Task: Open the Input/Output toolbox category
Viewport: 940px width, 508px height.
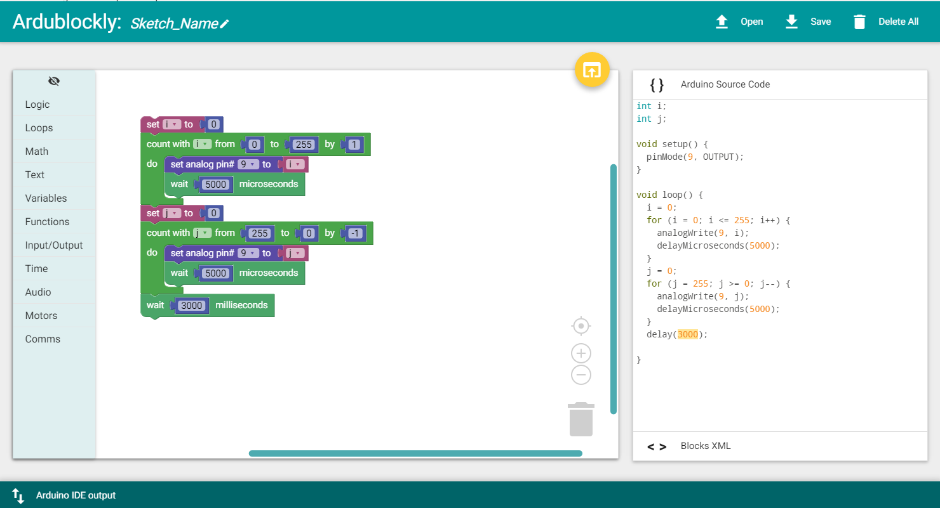Action: pyautogui.click(x=54, y=245)
